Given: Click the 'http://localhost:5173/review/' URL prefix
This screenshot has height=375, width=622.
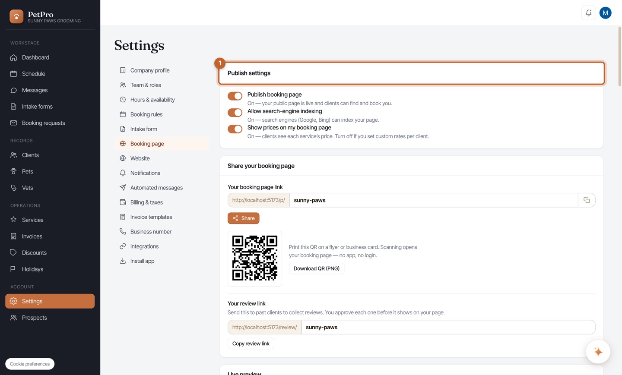Looking at the screenshot, I should click(265, 327).
